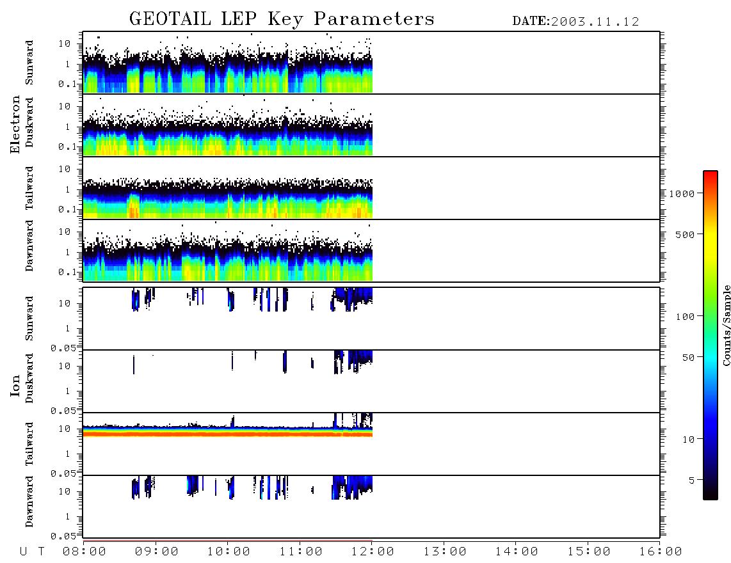731x563 pixels.
Task: Click the '50' color bar tick label
Action: tap(689, 358)
